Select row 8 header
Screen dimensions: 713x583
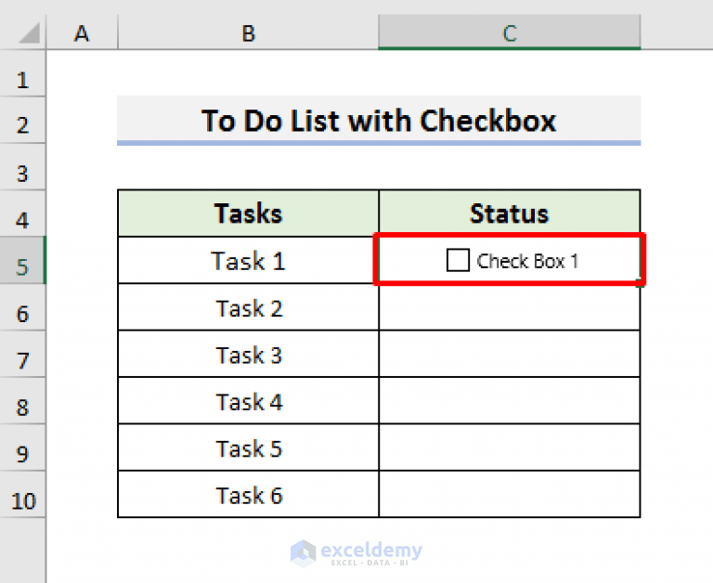(x=22, y=401)
